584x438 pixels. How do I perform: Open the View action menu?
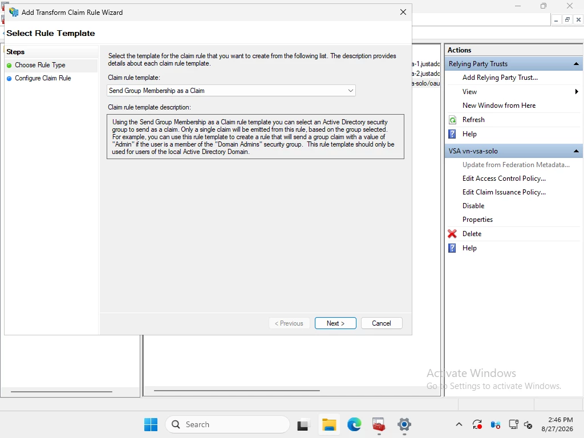(469, 92)
